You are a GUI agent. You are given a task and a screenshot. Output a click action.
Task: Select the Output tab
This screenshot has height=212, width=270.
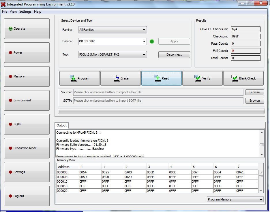pos(62,125)
